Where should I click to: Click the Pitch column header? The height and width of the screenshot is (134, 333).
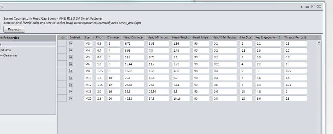[x=100, y=37]
